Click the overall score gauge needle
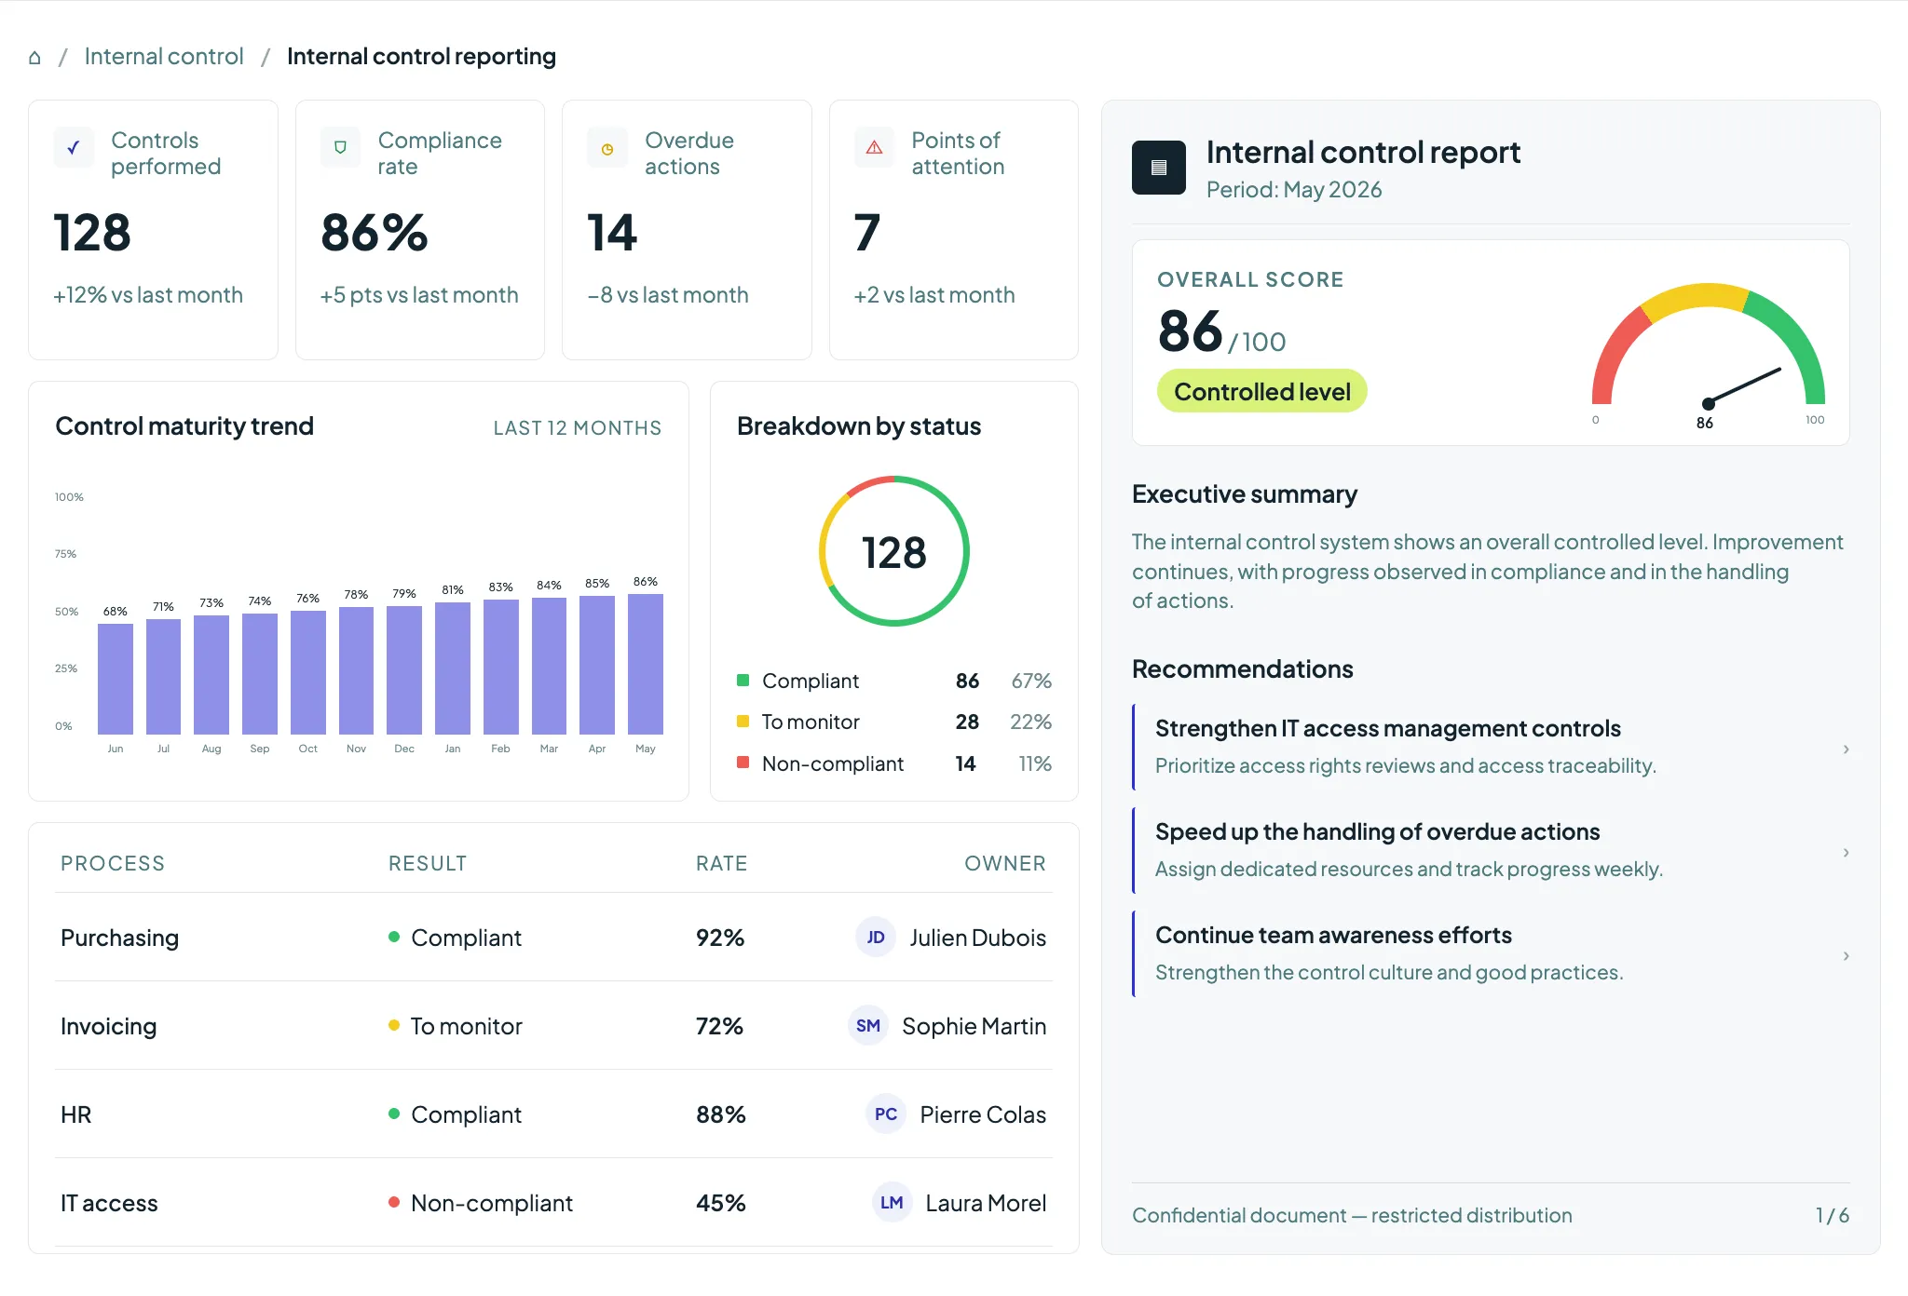This screenshot has width=1908, height=1296. [1744, 386]
